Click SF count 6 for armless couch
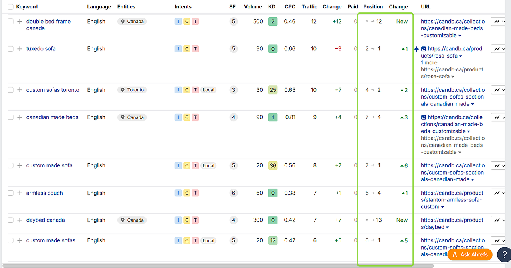 click(x=234, y=193)
